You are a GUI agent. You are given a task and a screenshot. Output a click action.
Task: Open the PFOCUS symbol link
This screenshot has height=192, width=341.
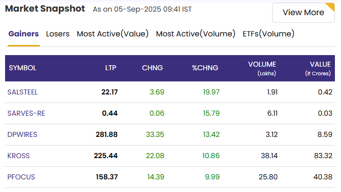coord(21,177)
